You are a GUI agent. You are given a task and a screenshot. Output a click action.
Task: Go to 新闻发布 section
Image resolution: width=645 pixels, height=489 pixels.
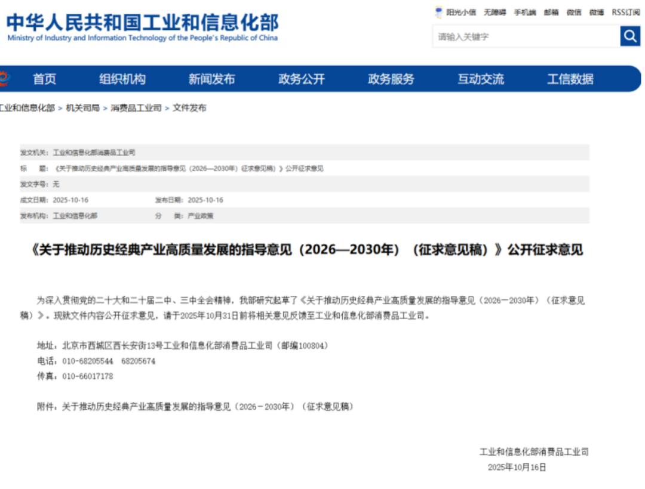[211, 79]
